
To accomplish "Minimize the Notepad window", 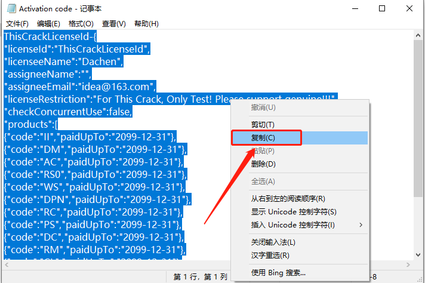I will pyautogui.click(x=355, y=9).
